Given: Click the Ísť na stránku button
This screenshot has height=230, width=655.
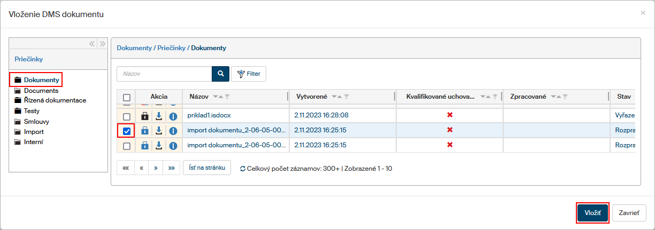Looking at the screenshot, I should pyautogui.click(x=207, y=168).
